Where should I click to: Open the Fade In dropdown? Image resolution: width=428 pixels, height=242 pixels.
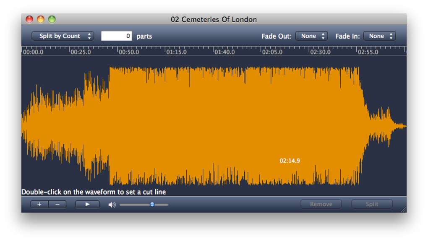click(x=379, y=36)
